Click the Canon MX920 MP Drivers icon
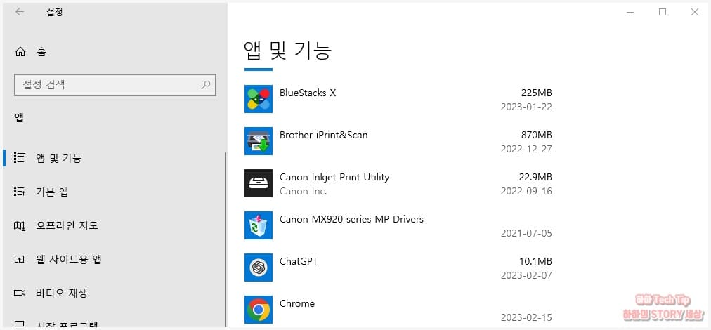711x330 pixels. [x=259, y=225]
